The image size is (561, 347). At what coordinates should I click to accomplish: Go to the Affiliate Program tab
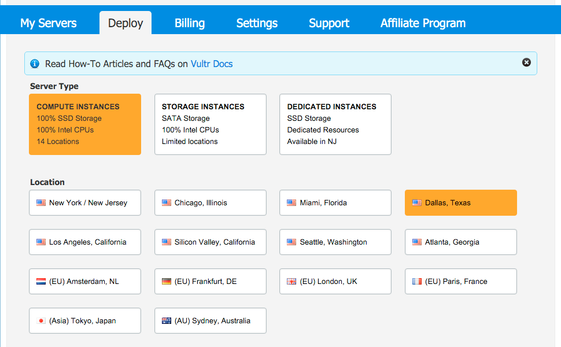point(423,23)
